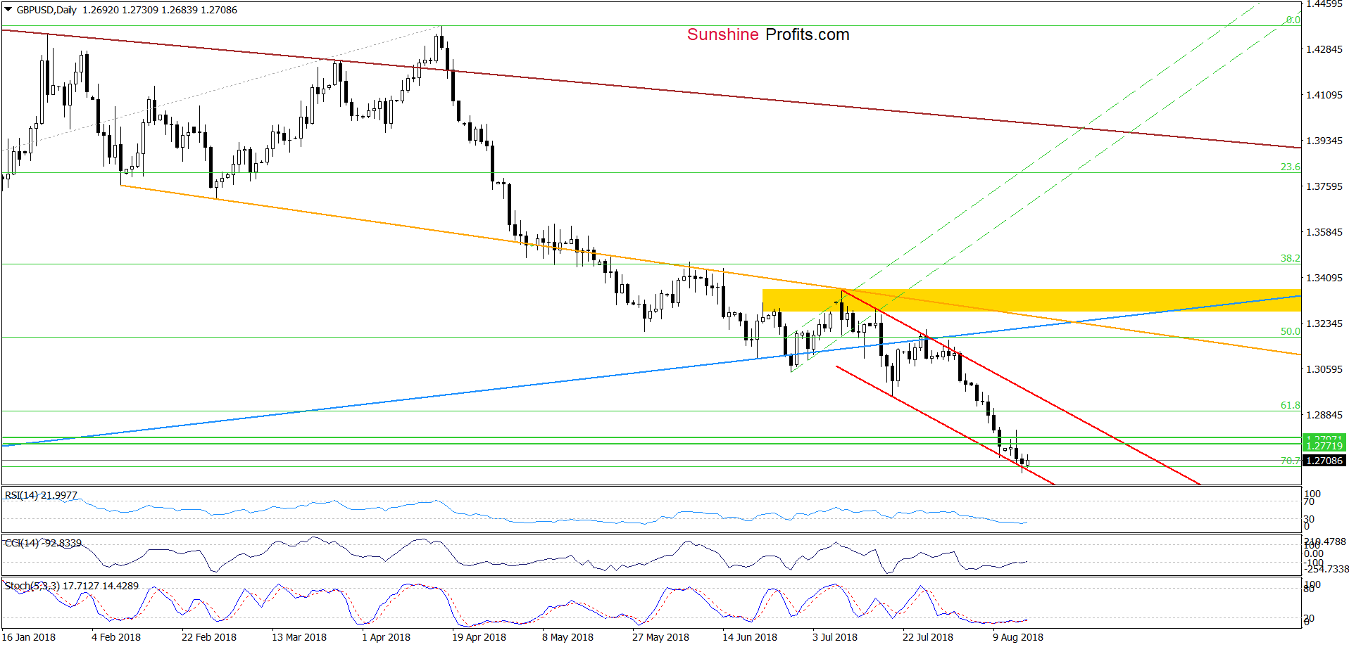Click the 1.28845 price axis value
Screen dimensions: 1349x647
click(1324, 415)
